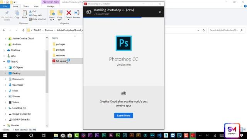
Task: Go up one folder level
Action: coord(23,30)
